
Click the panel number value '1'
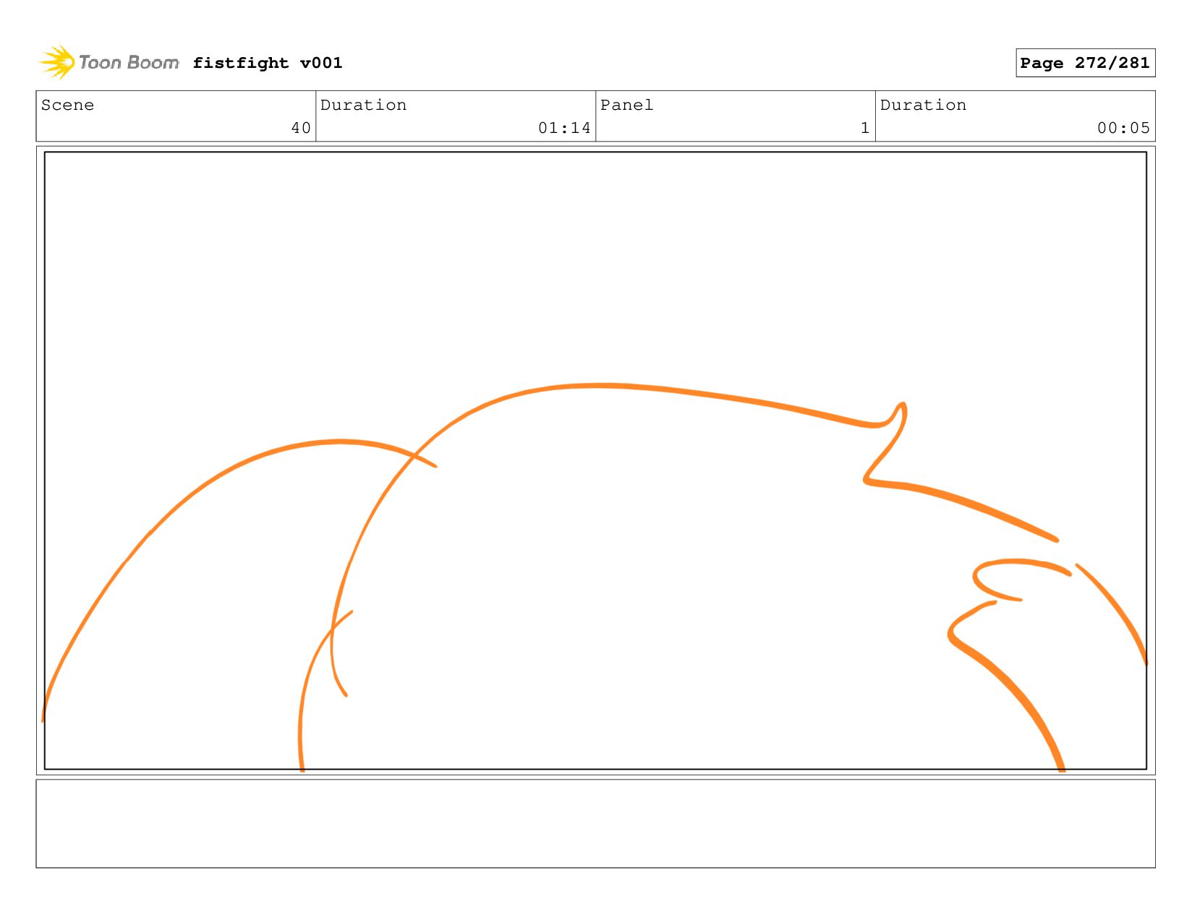pos(865,128)
